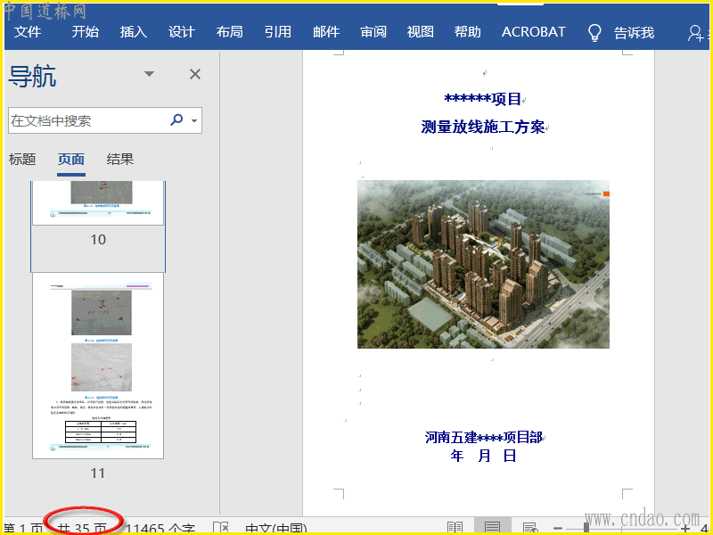Click the 中文(中国) language button

click(x=275, y=529)
